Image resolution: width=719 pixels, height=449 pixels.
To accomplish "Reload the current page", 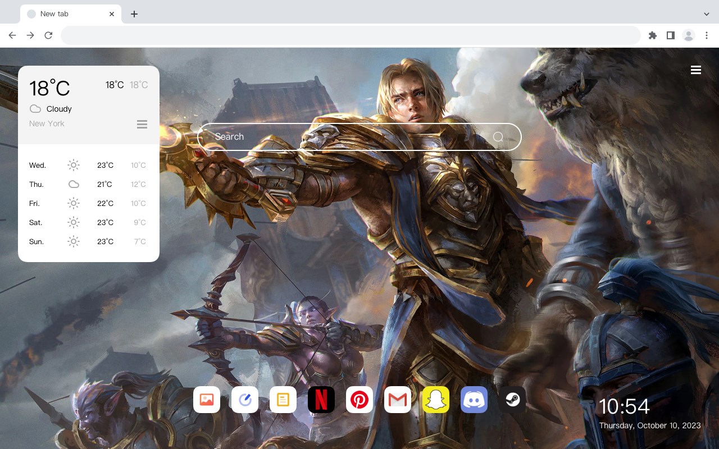I will (48, 35).
